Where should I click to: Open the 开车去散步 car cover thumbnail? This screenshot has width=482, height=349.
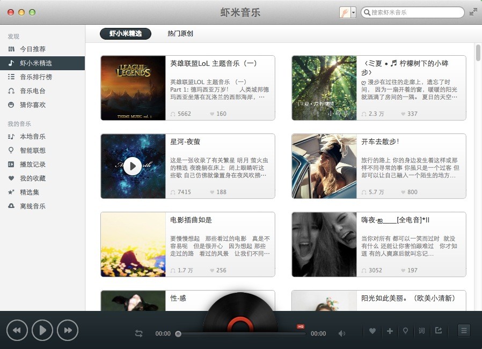324,166
